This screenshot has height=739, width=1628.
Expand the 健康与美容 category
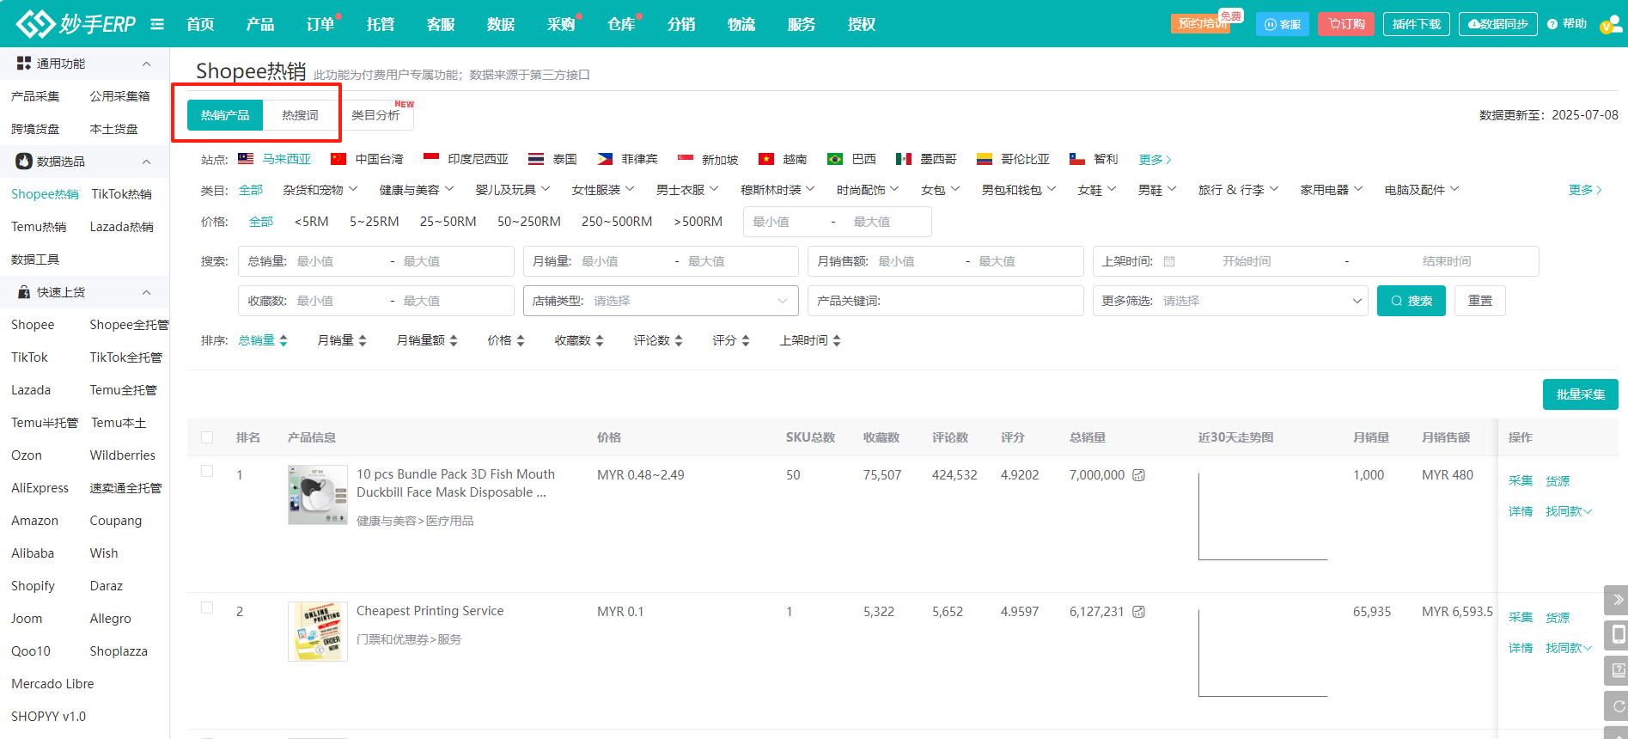pyautogui.click(x=417, y=190)
